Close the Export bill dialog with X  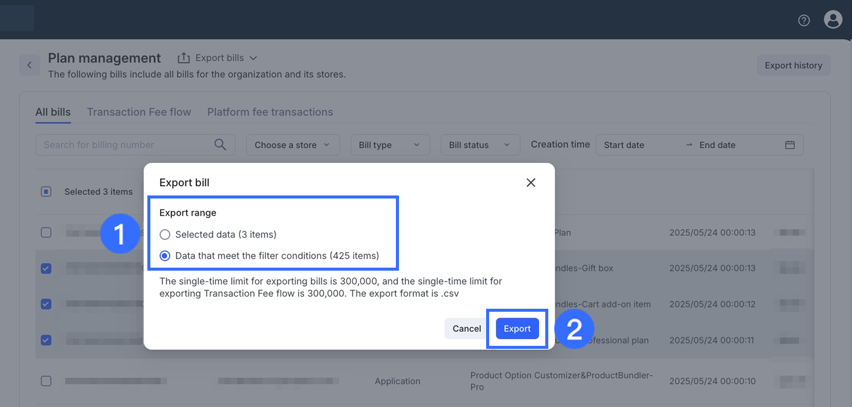point(531,182)
